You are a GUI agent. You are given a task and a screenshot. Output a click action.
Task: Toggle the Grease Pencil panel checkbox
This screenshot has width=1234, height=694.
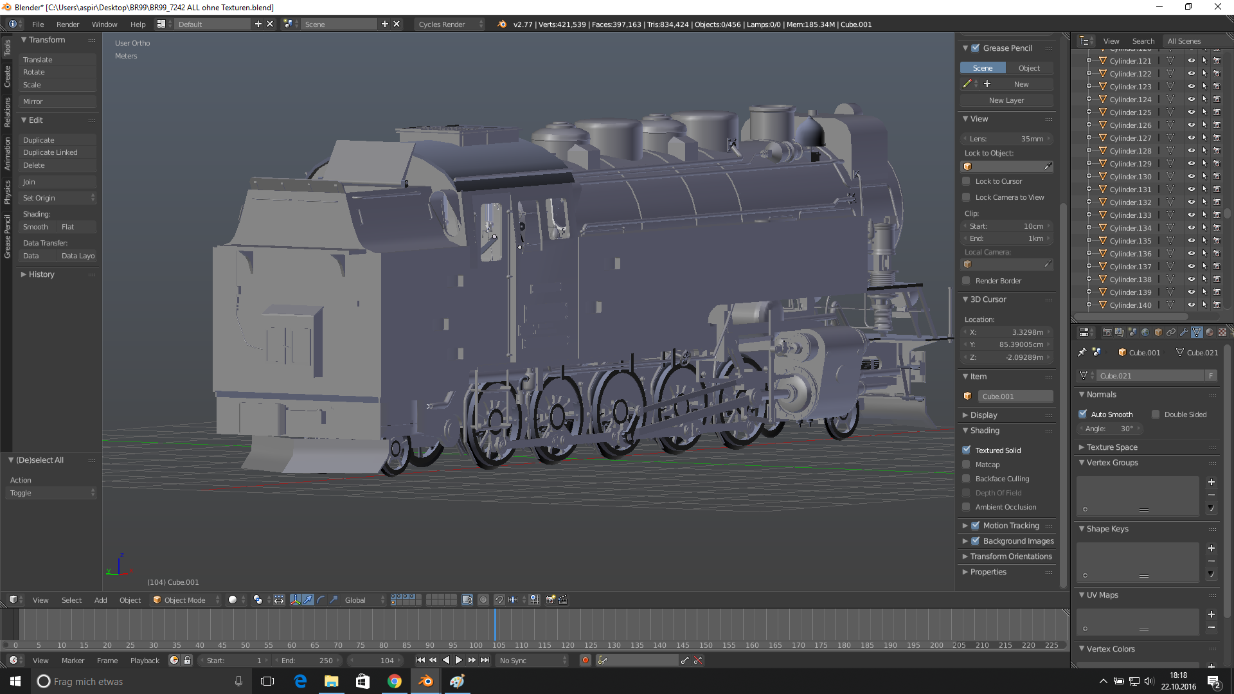tap(976, 48)
